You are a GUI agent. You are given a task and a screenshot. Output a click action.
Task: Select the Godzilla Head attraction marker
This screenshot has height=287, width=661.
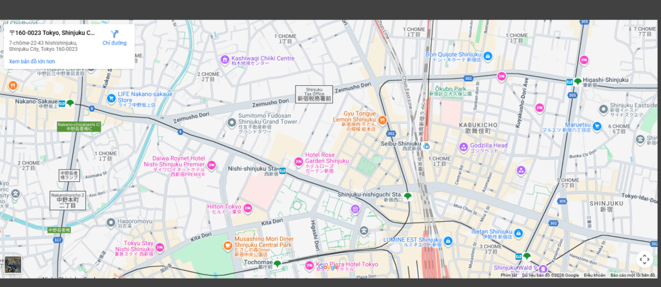pyautogui.click(x=463, y=148)
